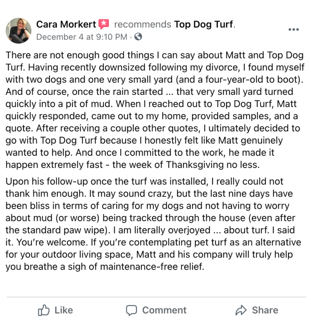Open the post actions menu in the top right
Viewport: 311px width, 332px height.
[293, 29]
